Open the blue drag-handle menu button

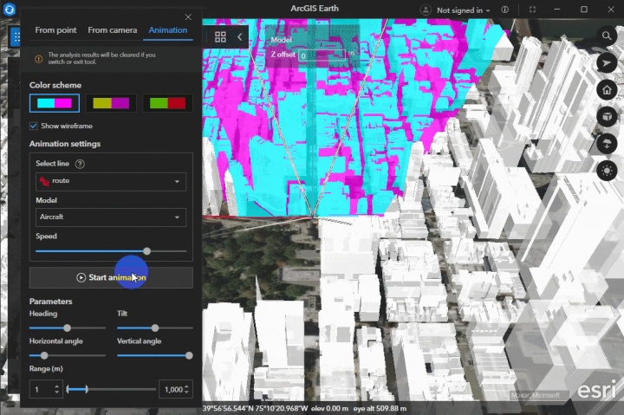pos(16,37)
